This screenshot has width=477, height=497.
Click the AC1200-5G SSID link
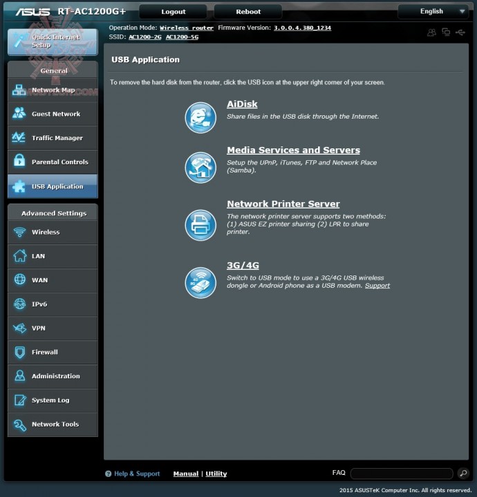[x=183, y=37]
